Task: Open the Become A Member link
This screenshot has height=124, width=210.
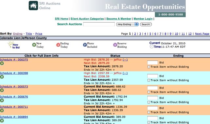Action: (119, 19)
